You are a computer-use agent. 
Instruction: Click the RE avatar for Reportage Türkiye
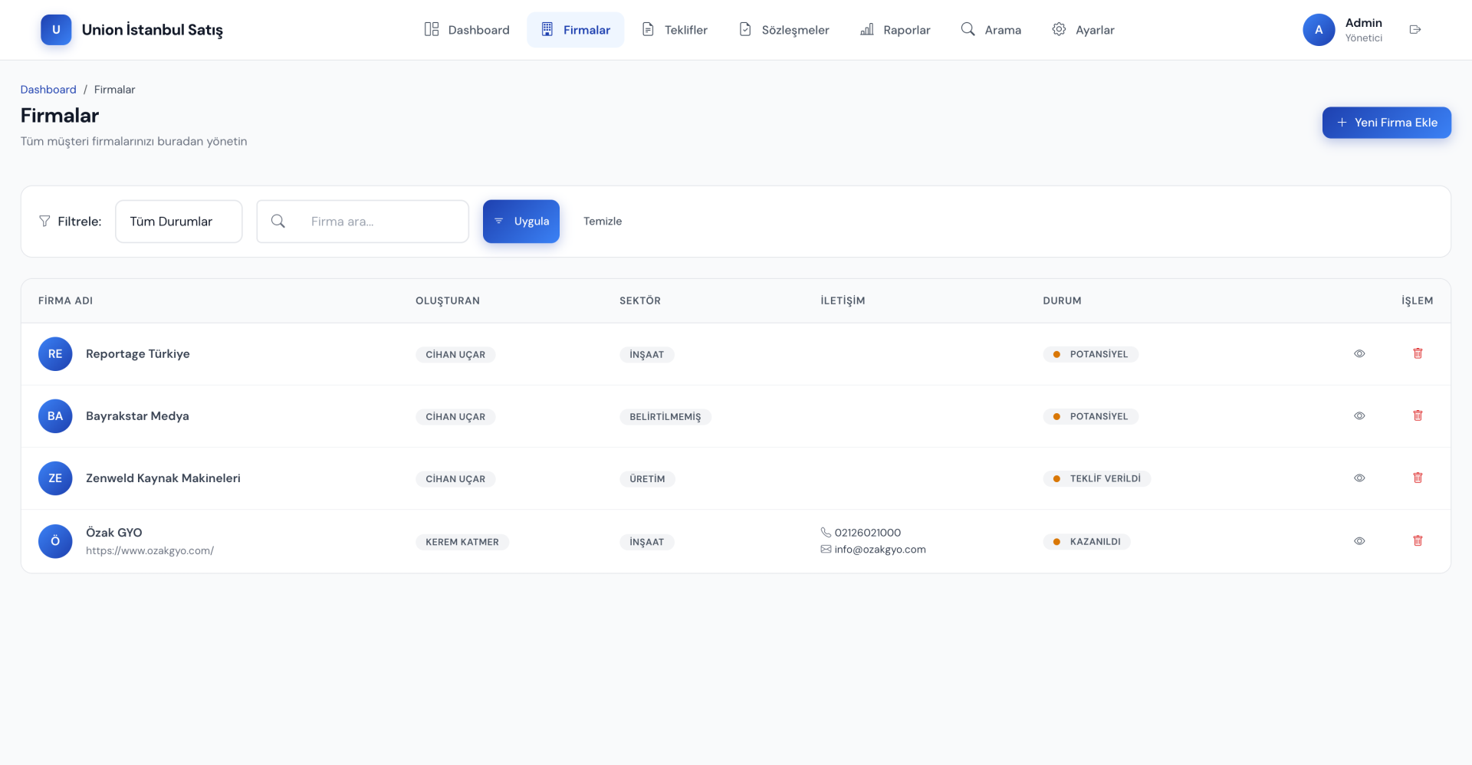[x=55, y=354]
